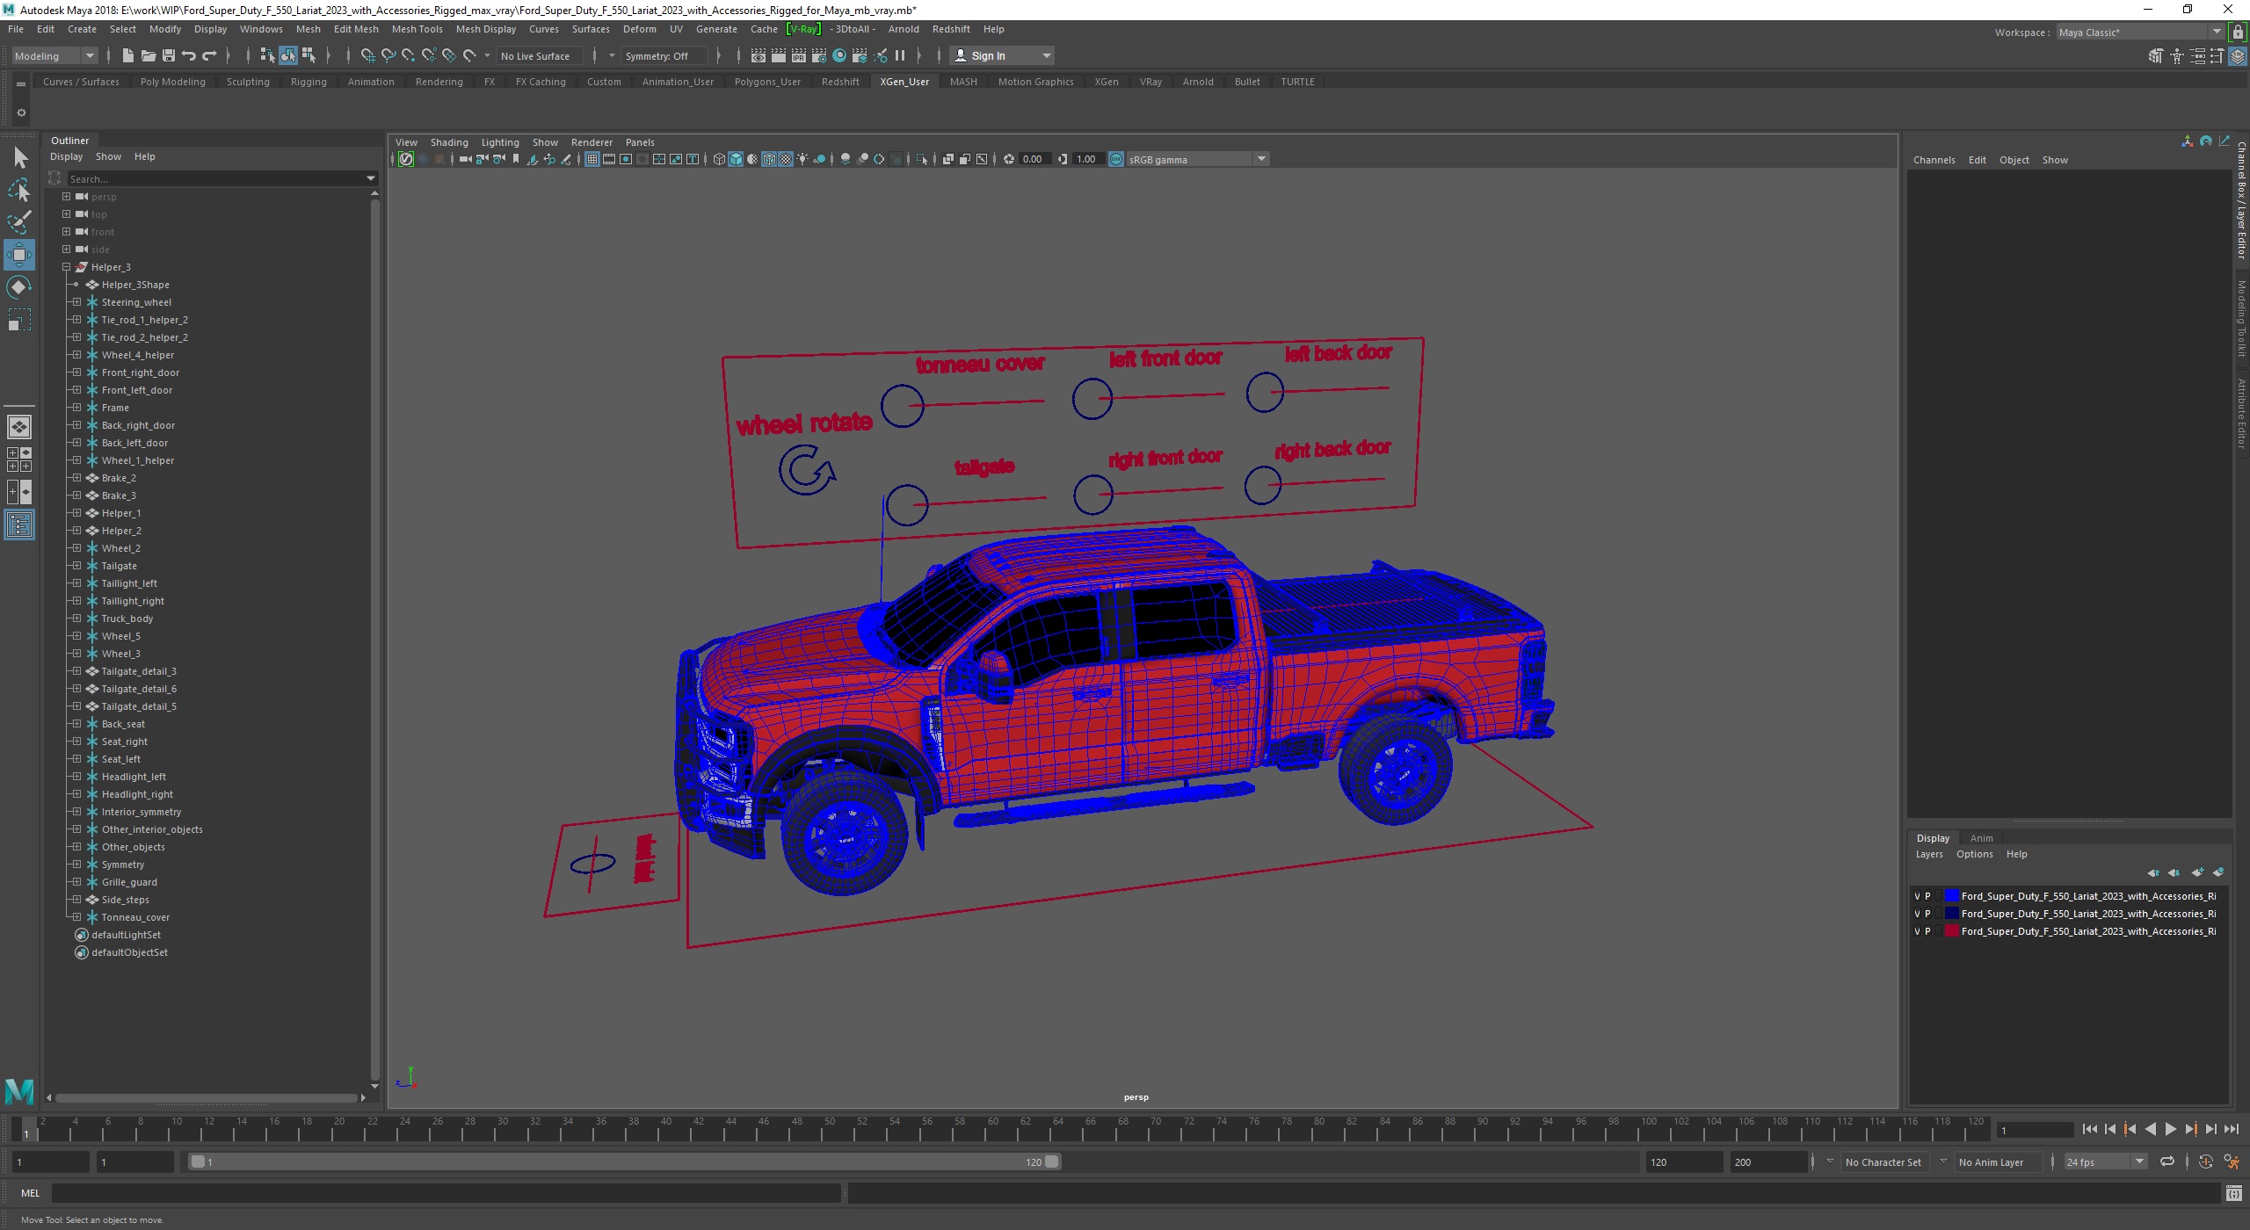Expand Steering_wheel node in Outliner
This screenshot has width=2250, height=1230.
click(76, 302)
